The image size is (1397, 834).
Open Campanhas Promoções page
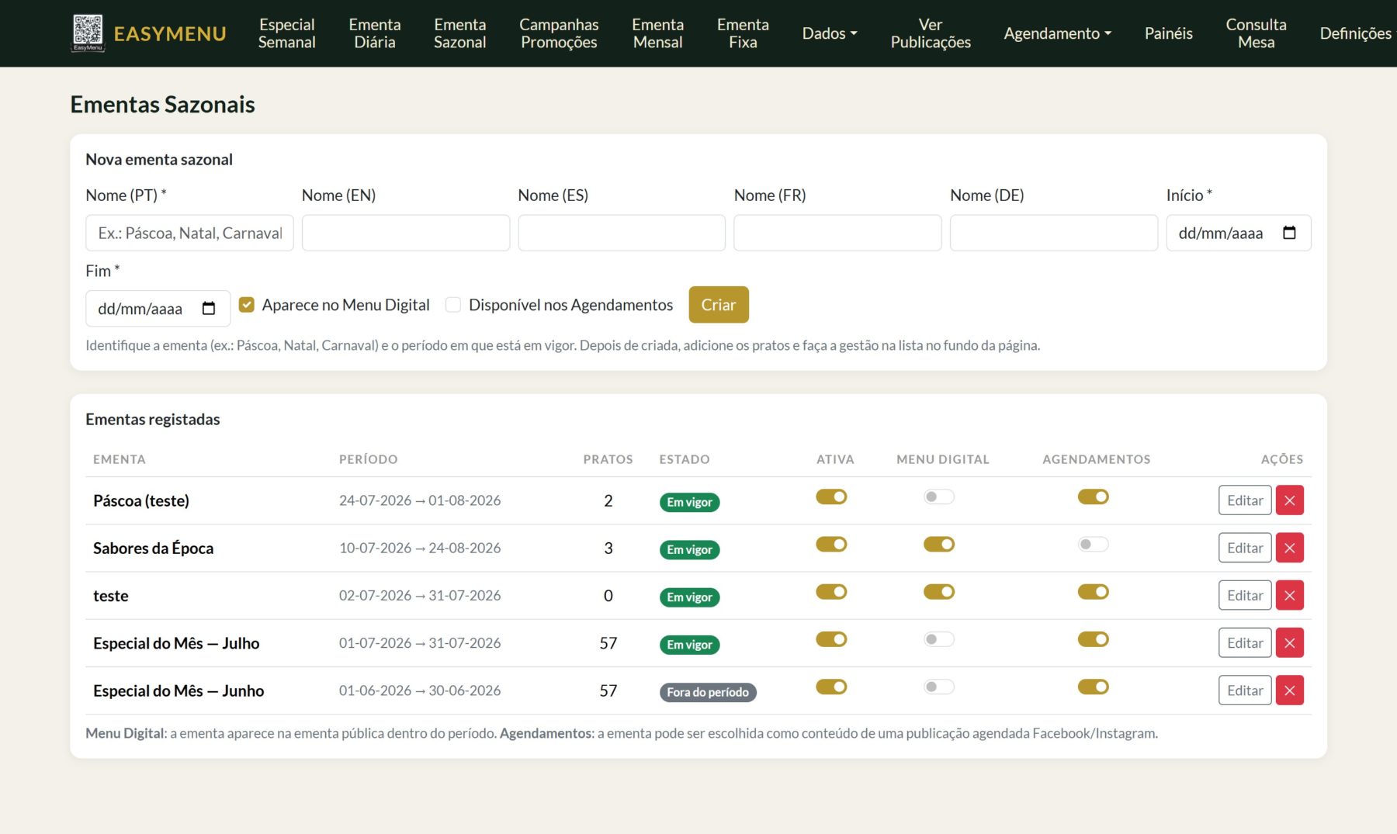click(x=559, y=33)
